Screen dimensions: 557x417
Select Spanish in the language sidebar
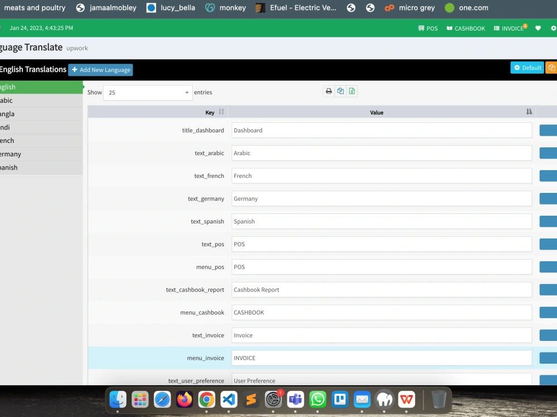click(41, 168)
